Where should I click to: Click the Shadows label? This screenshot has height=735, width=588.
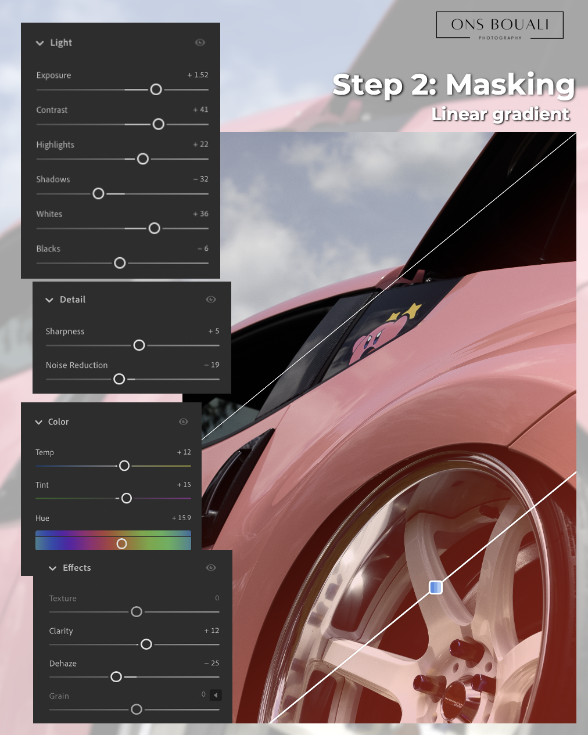(x=53, y=179)
